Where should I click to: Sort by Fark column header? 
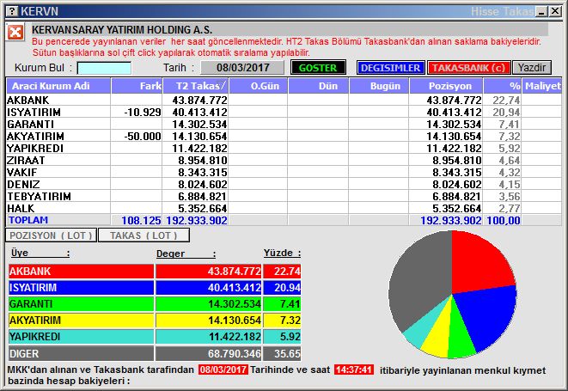137,86
